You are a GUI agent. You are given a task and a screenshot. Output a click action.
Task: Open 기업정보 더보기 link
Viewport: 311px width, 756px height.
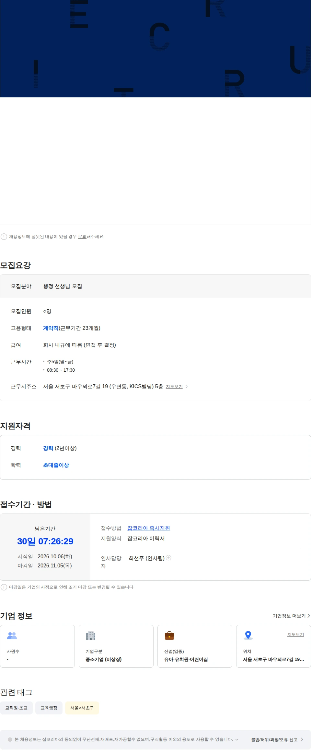291,616
